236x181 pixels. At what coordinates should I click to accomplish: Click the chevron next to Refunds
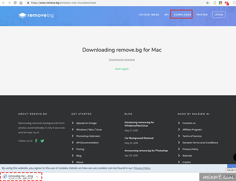click(179, 156)
